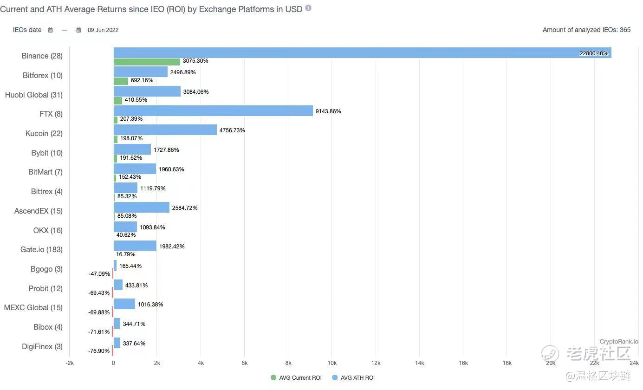Click "Amount of analyzed IEOs: 365" text
The height and width of the screenshot is (390, 643).
(x=587, y=30)
